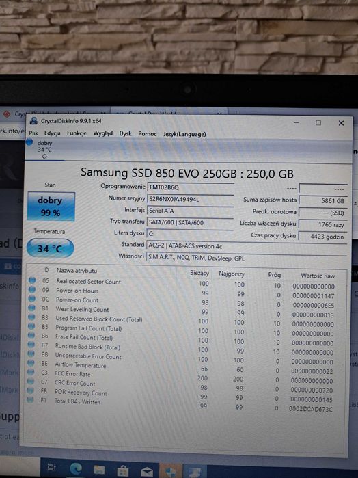
Task: Click the status icon for Reallocated Sector Count
Action: click(32, 280)
